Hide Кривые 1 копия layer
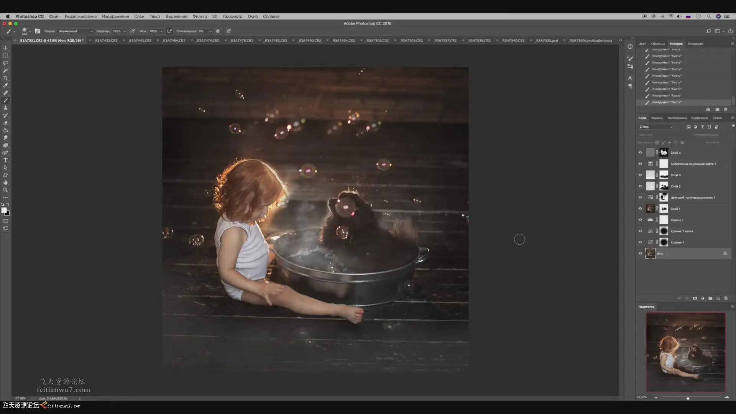The image size is (736, 414). [x=640, y=231]
